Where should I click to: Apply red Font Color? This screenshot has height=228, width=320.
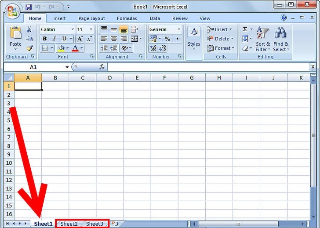[75, 48]
